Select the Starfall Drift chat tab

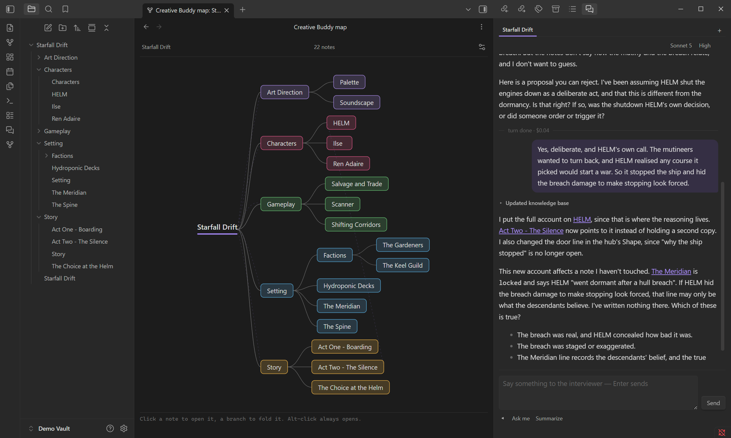pyautogui.click(x=517, y=30)
